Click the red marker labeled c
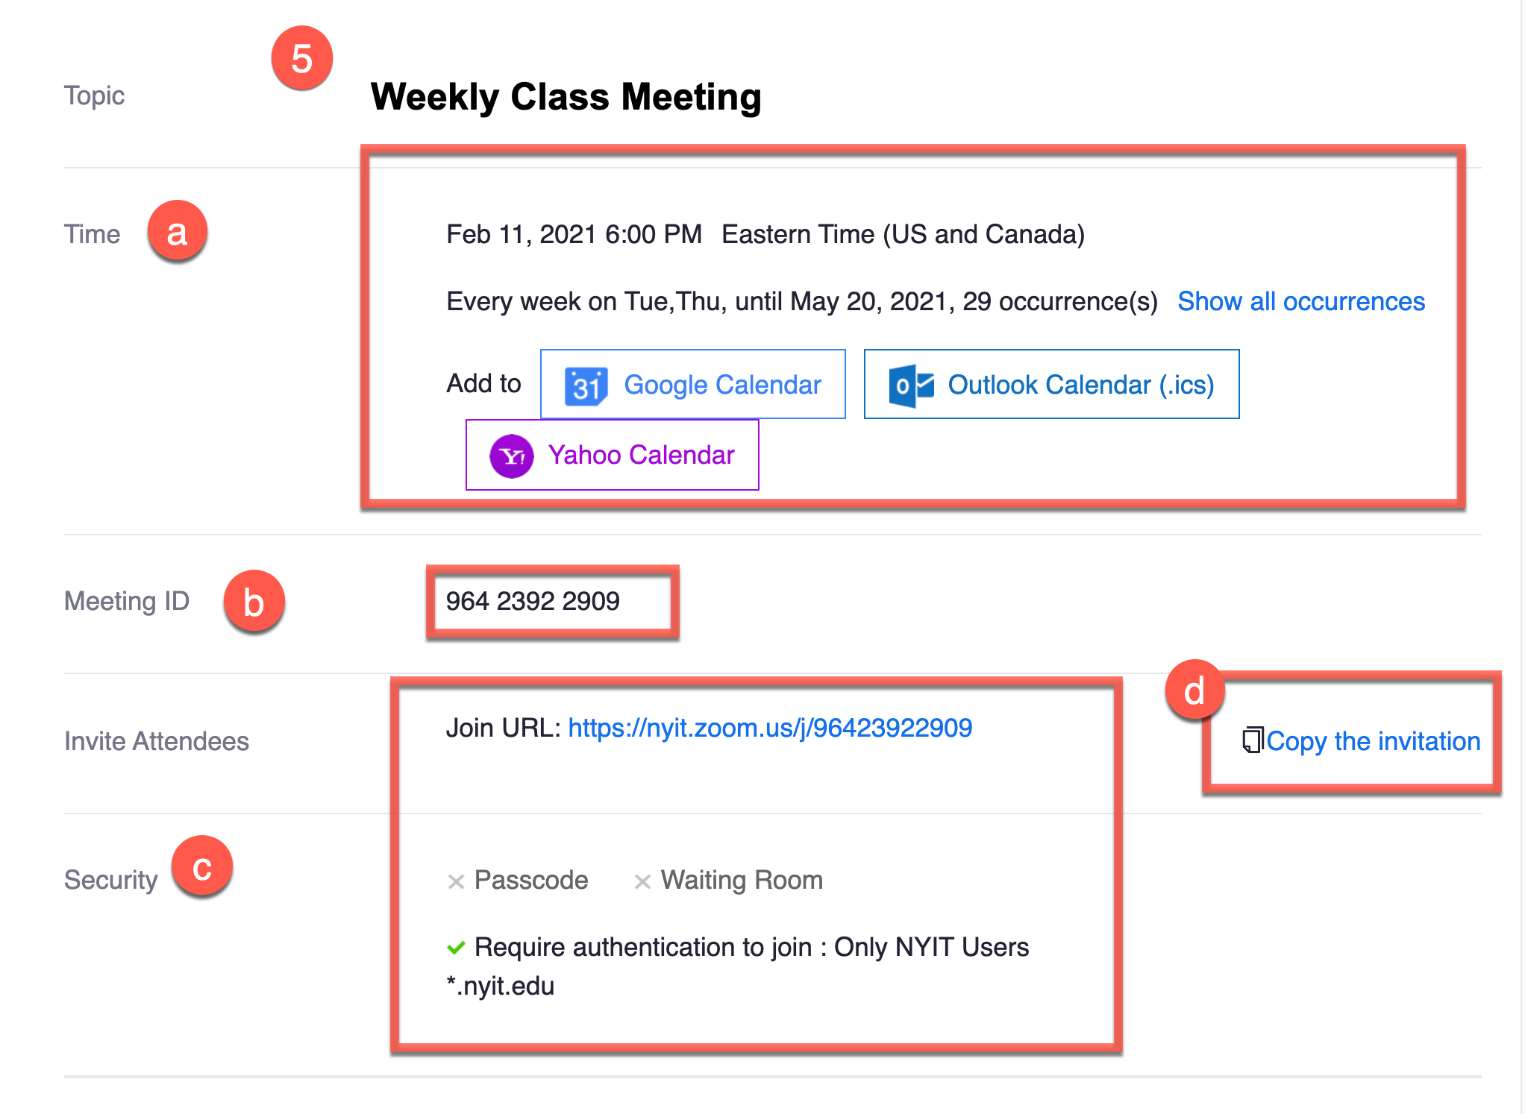The height and width of the screenshot is (1114, 1525). tap(202, 866)
